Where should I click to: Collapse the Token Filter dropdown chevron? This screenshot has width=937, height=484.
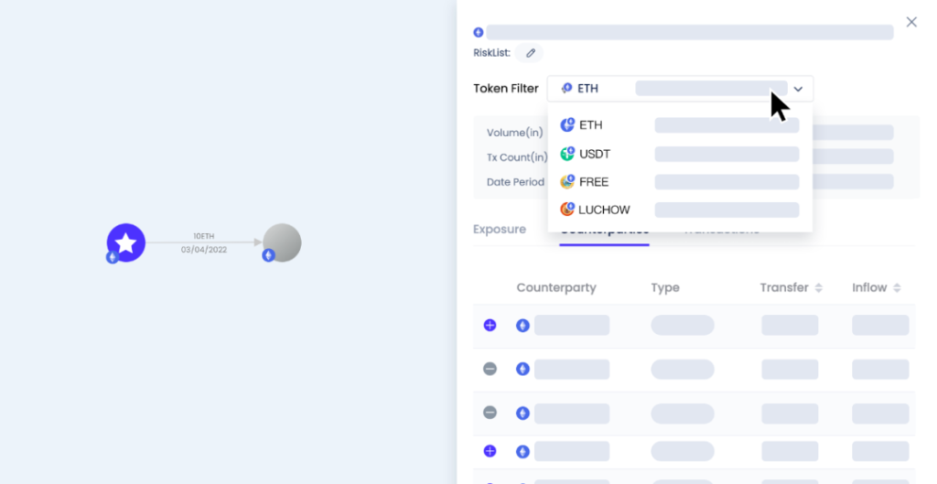tap(798, 89)
